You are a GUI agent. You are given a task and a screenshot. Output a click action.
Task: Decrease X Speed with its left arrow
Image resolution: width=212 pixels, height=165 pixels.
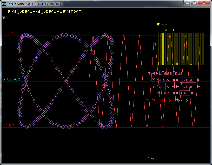174,80
